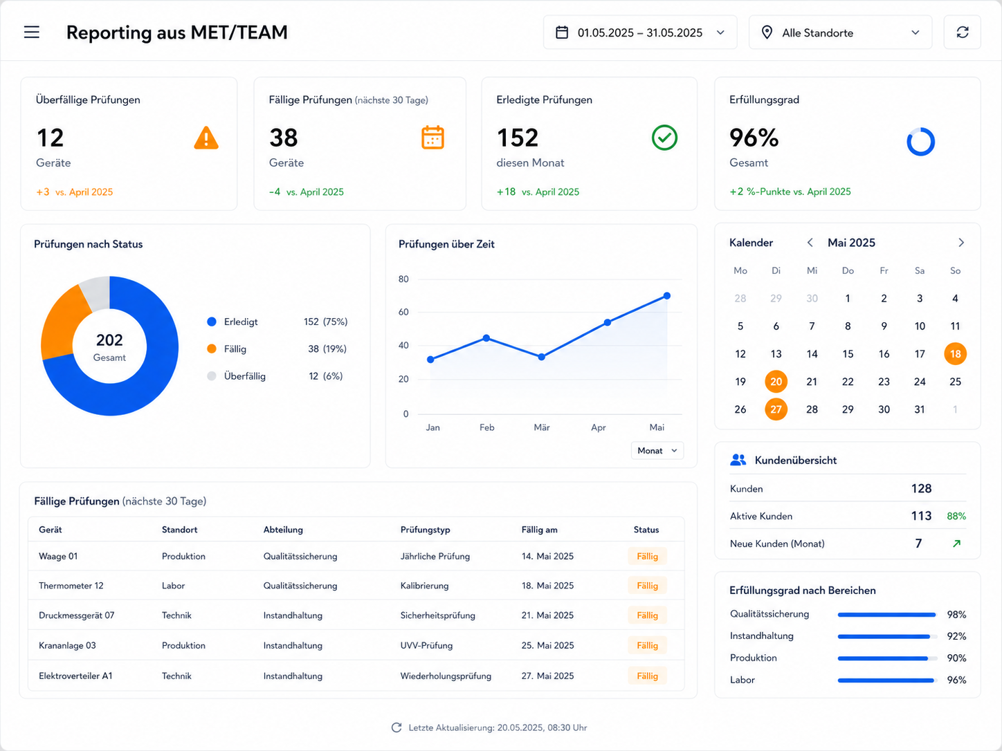
Task: Click the Produktion progress bar
Action: pos(887,658)
